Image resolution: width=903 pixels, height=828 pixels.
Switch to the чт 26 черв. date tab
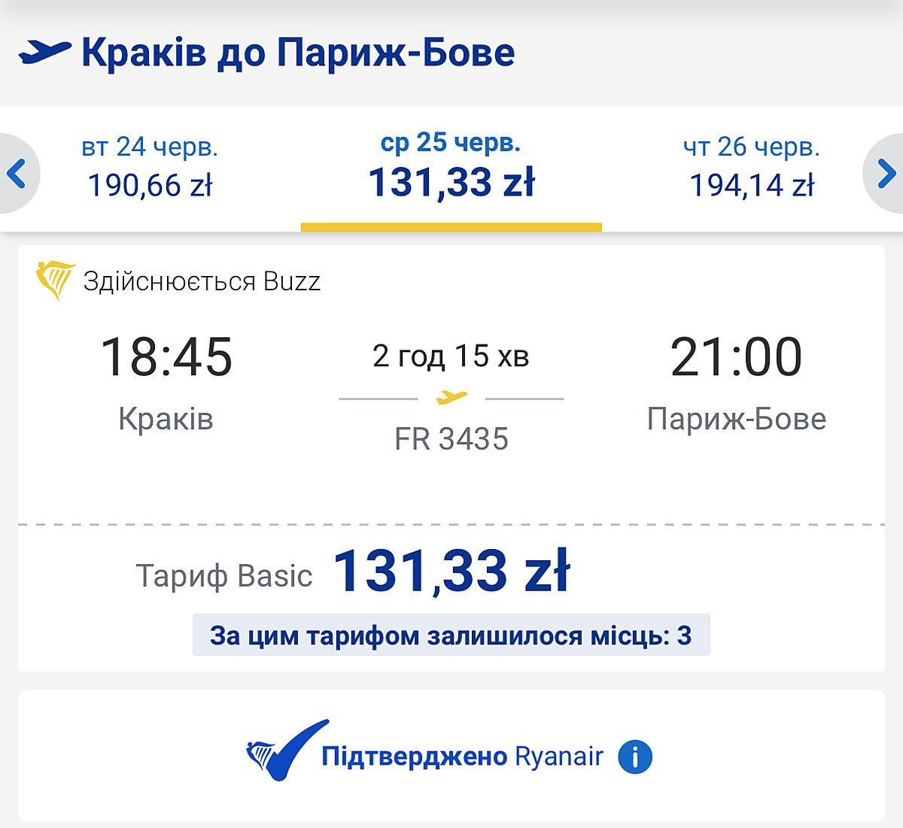(x=752, y=167)
